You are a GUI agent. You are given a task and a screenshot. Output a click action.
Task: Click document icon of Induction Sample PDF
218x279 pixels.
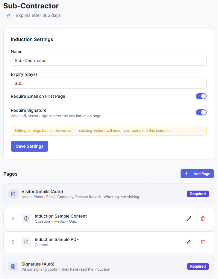26,242
